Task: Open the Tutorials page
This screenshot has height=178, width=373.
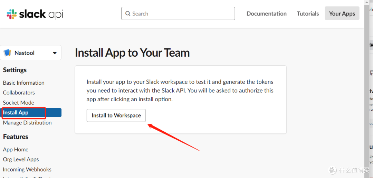Action: (308, 14)
